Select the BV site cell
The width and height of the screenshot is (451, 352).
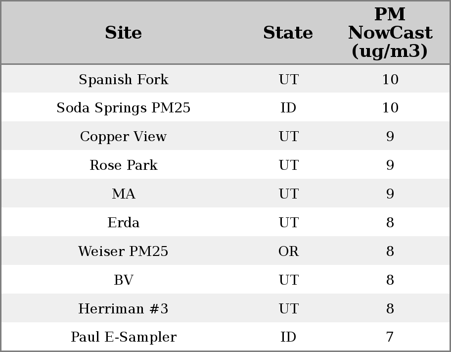(x=123, y=280)
